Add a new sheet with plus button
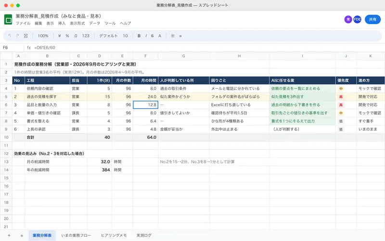The height and width of the screenshot is (241, 385). (x=9, y=236)
